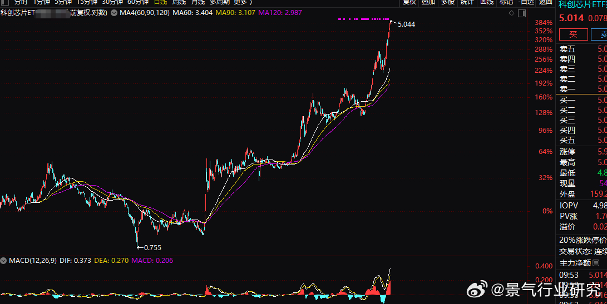The height and width of the screenshot is (304, 607).
Task: Click the red 买 buy button
Action: pyautogui.click(x=573, y=34)
